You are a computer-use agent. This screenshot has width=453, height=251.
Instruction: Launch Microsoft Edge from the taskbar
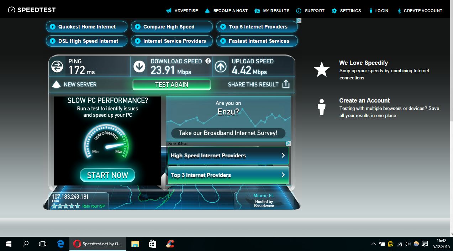[60, 244]
